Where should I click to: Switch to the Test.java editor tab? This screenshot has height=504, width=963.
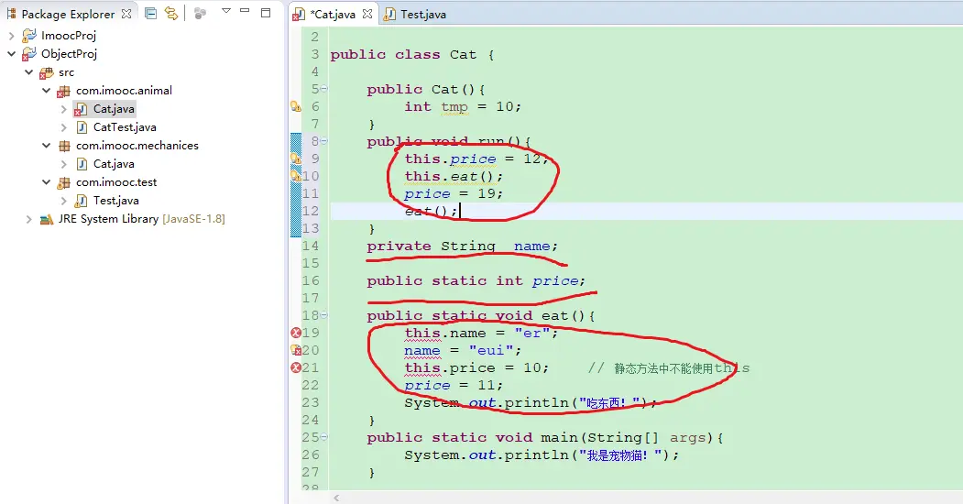422,15
